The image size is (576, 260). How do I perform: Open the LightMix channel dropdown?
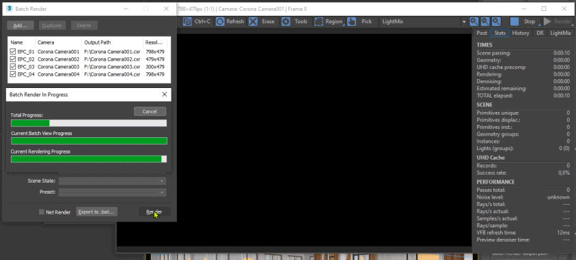pyautogui.click(x=424, y=22)
